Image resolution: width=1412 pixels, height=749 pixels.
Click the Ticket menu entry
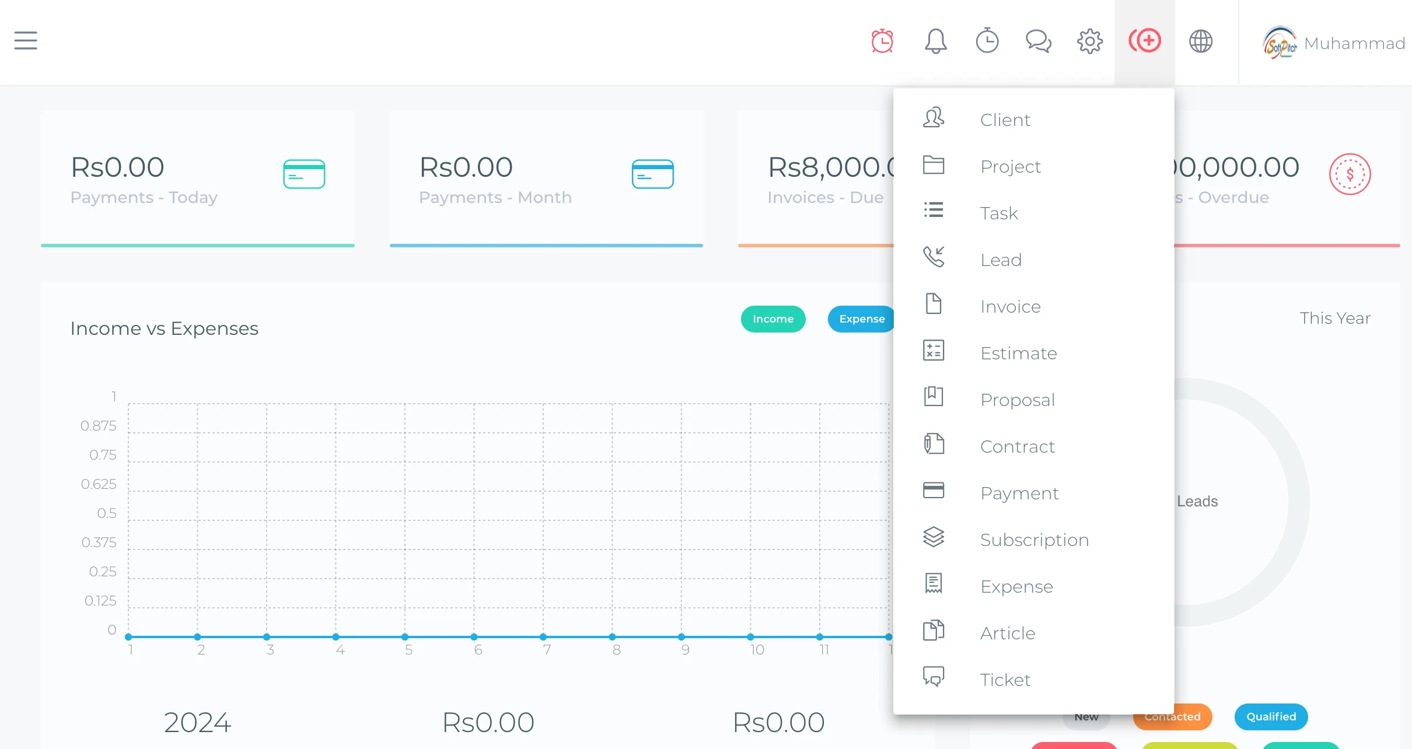coord(1005,680)
